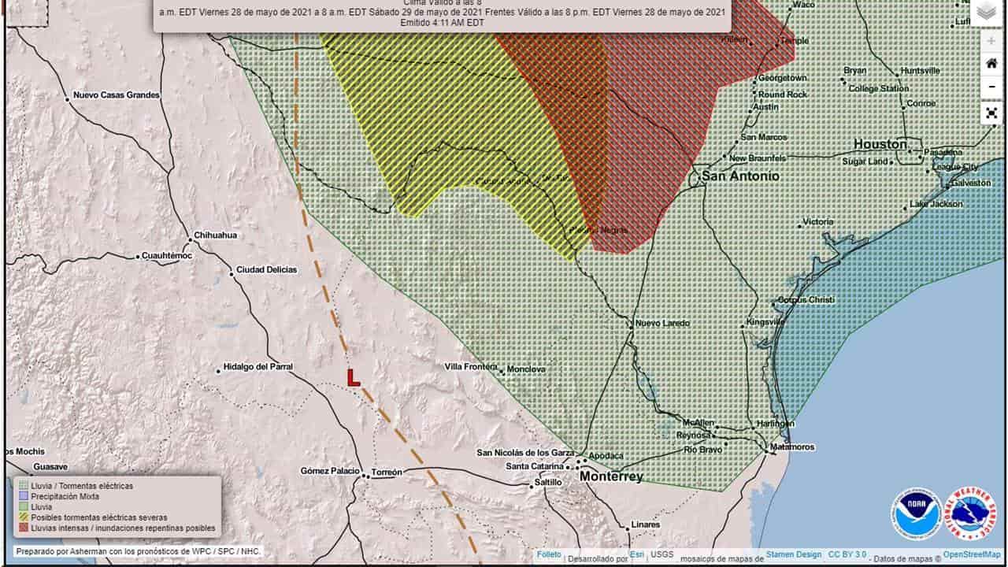
Task: Enter fullscreen map view
Action: (991, 113)
